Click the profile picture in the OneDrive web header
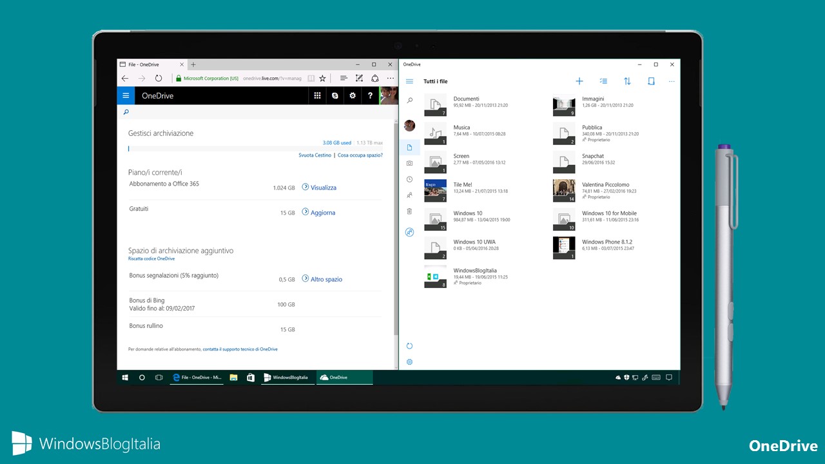The image size is (825, 464). [x=389, y=95]
